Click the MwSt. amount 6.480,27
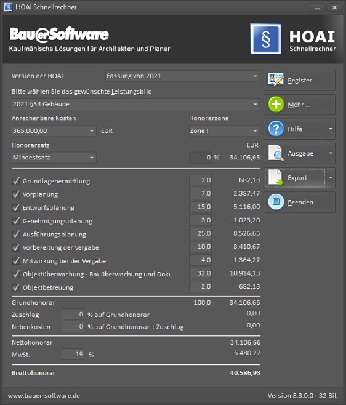The height and width of the screenshot is (405, 346). [247, 353]
